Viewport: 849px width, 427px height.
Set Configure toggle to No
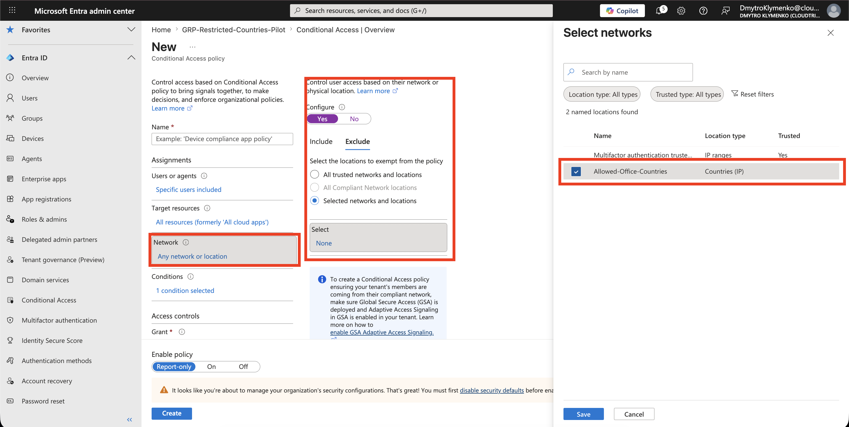click(354, 119)
